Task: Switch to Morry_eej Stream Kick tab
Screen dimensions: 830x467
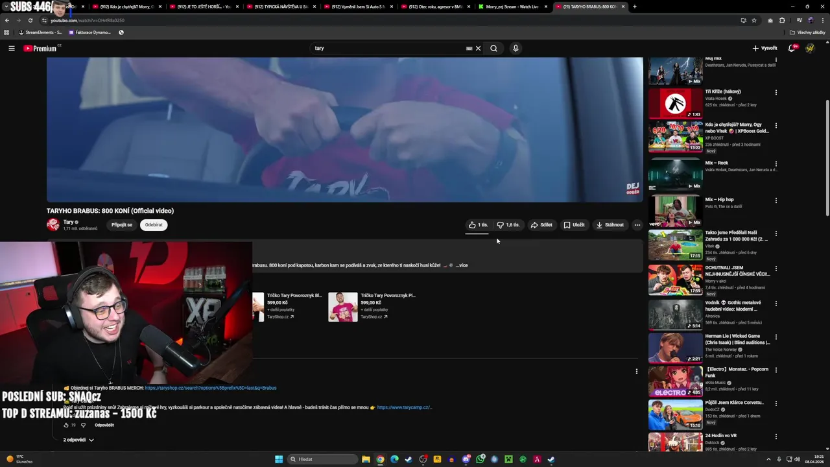Action: click(x=512, y=6)
